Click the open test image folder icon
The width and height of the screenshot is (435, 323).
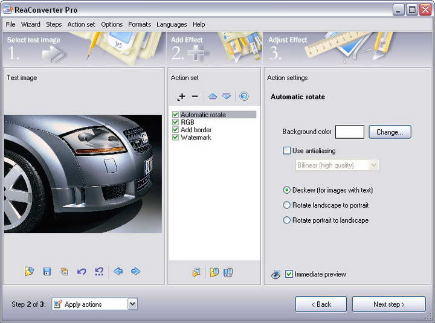[29, 272]
